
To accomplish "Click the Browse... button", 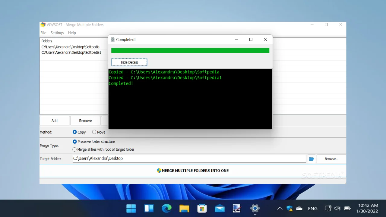I will tap(331, 159).
